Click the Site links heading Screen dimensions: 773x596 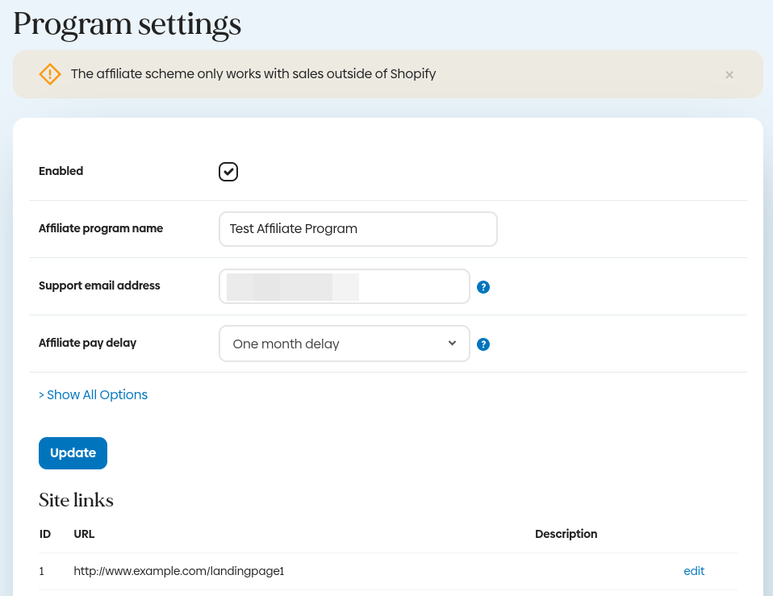point(76,500)
